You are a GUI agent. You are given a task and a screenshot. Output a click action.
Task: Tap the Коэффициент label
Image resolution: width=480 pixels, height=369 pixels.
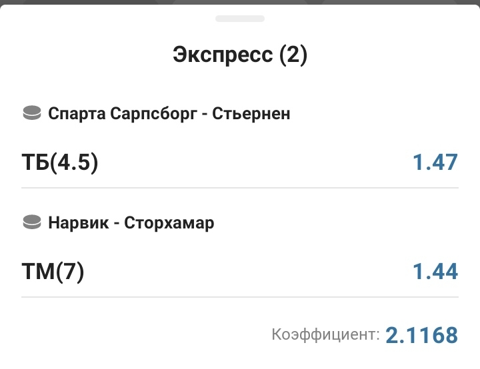click(325, 334)
